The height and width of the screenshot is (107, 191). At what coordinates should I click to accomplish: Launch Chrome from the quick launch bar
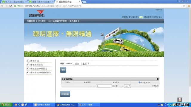[16, 105]
